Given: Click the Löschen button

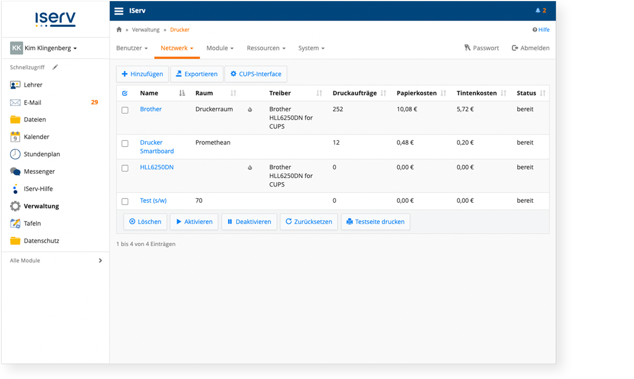Looking at the screenshot, I should click(145, 222).
